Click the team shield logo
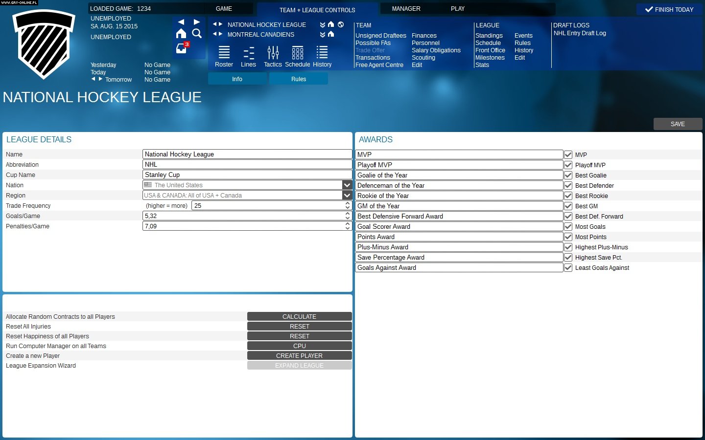The height and width of the screenshot is (440, 705). (x=44, y=44)
